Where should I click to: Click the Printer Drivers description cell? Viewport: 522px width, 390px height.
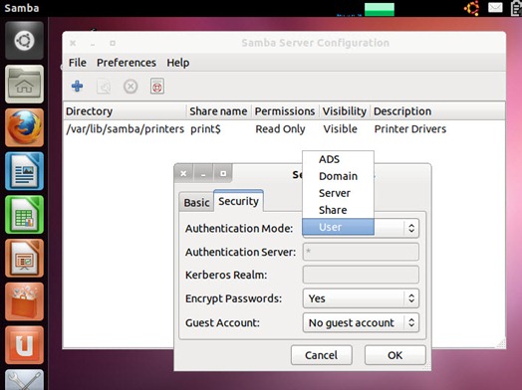[410, 129]
